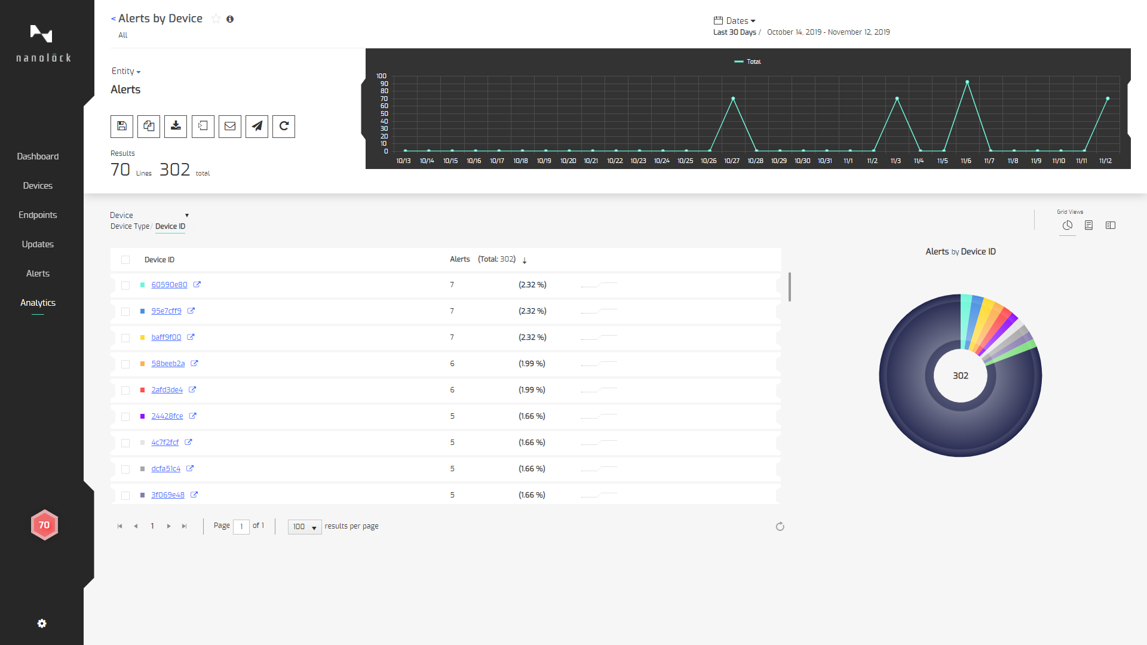
Task: Click the purple color swatch for 24428fce
Action: [x=142, y=416]
